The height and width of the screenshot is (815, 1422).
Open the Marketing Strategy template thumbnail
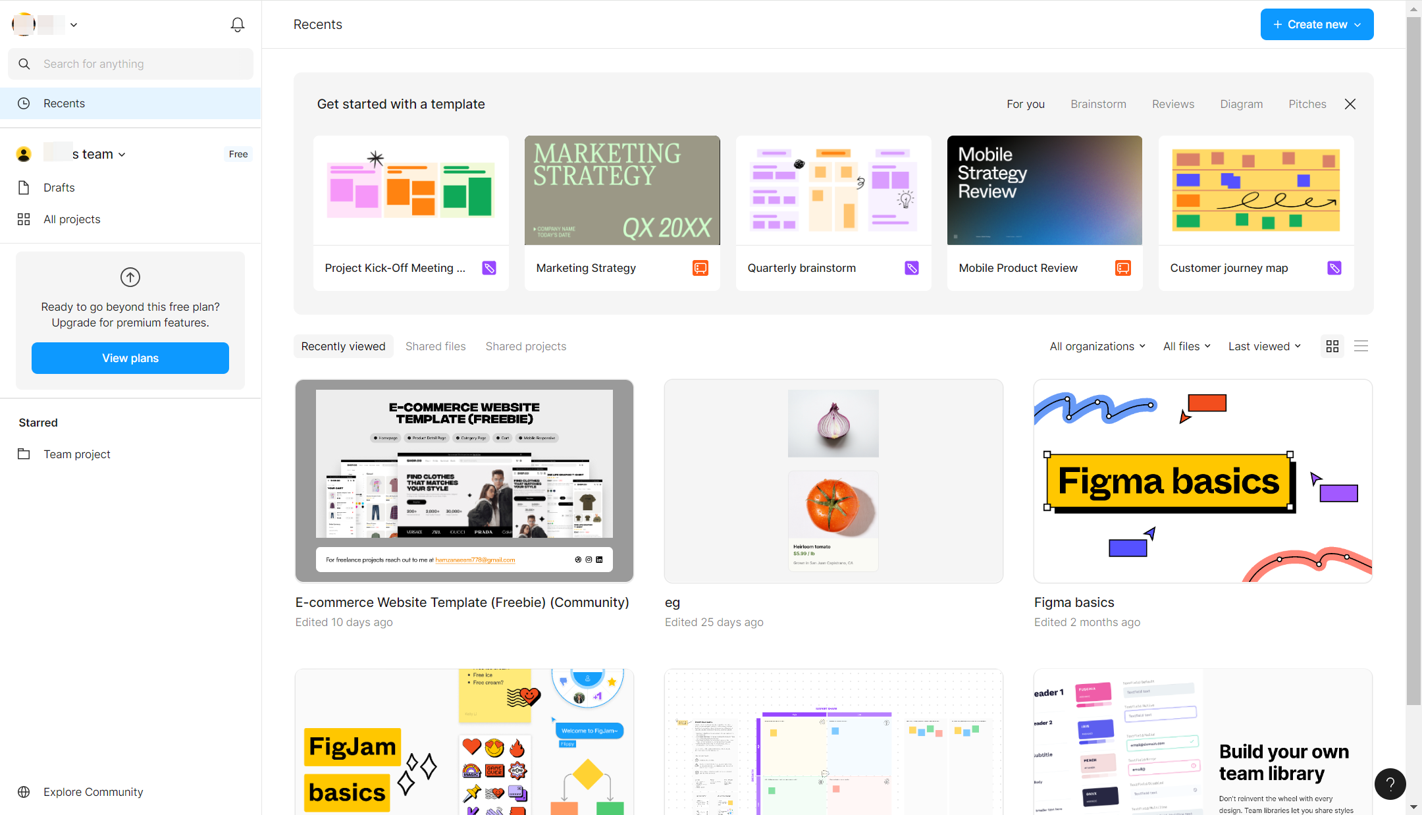click(622, 190)
